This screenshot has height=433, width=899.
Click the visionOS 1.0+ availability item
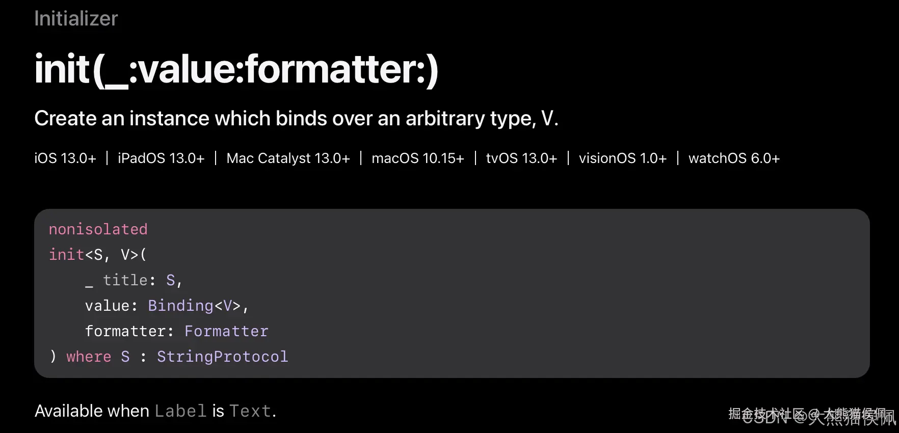(x=622, y=158)
